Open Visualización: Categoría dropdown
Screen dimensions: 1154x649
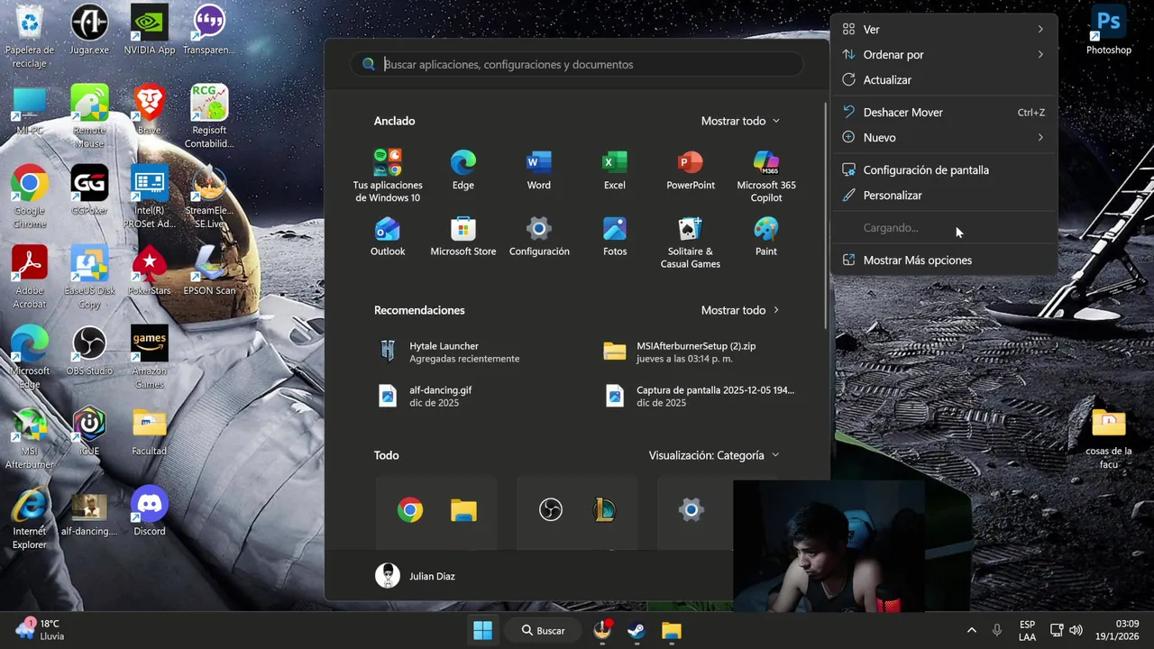[x=713, y=455]
